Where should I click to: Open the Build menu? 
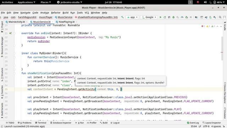tap(65, 13)
